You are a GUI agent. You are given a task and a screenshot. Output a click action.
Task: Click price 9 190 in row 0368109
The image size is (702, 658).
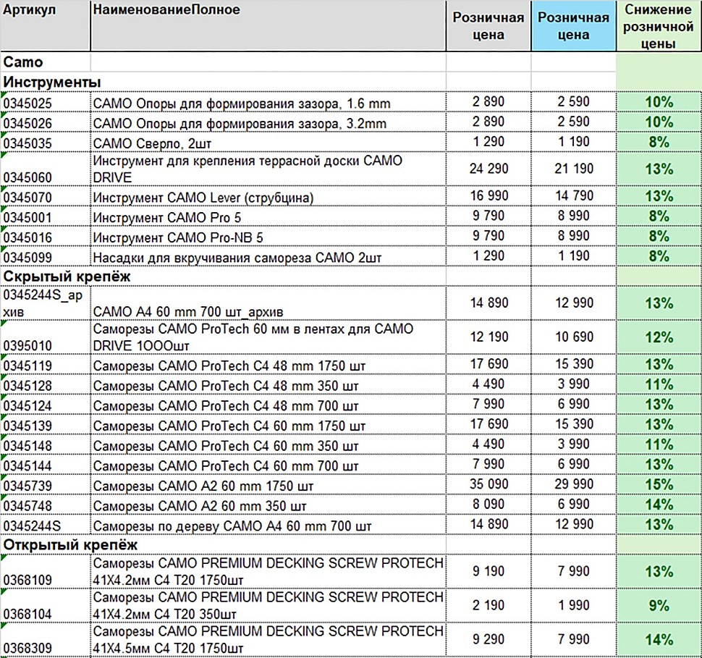(x=489, y=572)
